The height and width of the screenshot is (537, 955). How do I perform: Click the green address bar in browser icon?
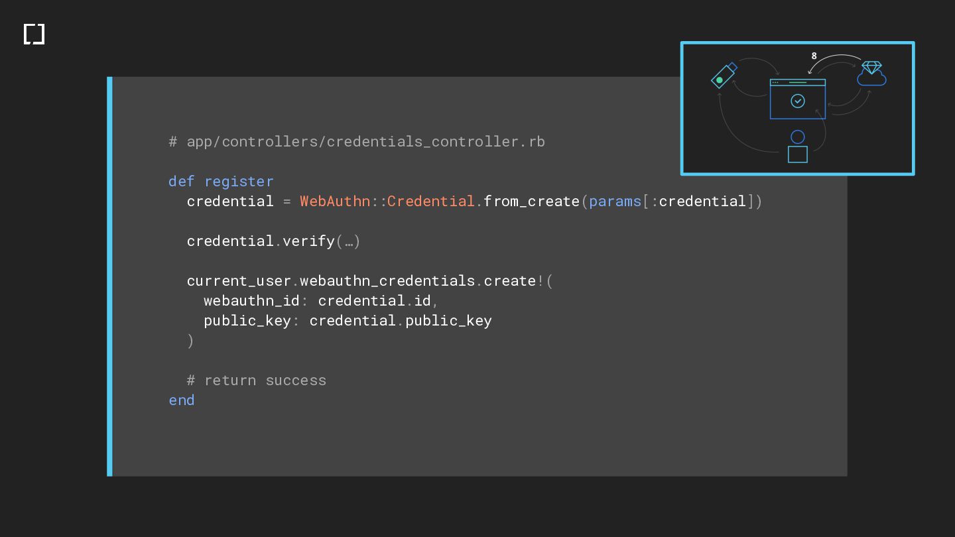tap(798, 82)
